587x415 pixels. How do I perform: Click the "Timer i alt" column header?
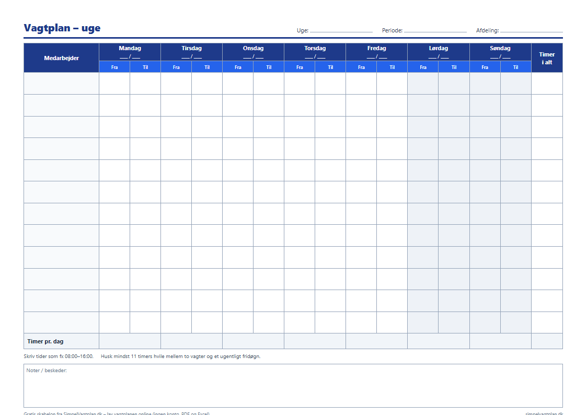(x=547, y=58)
